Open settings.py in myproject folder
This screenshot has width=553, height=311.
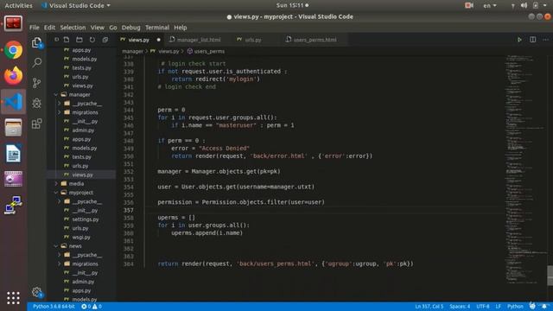click(86, 219)
